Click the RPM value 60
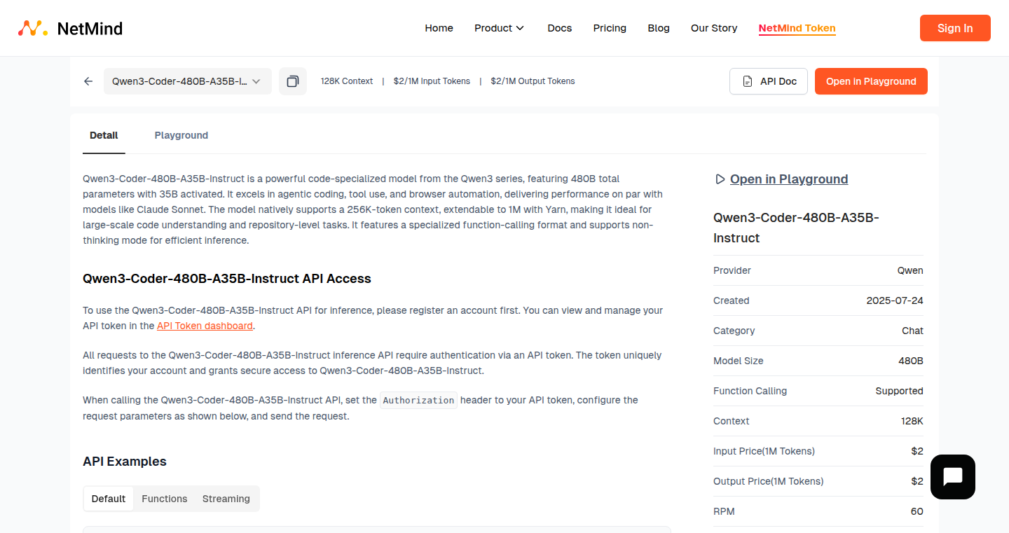The height and width of the screenshot is (533, 1009). pos(917,511)
